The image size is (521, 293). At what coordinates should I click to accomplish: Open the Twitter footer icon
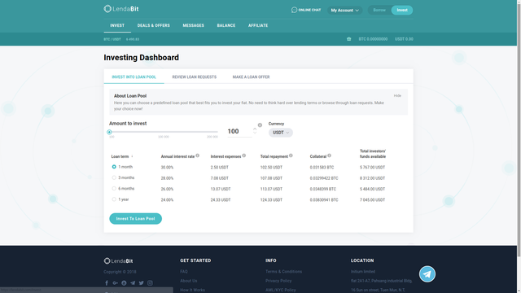point(141,283)
